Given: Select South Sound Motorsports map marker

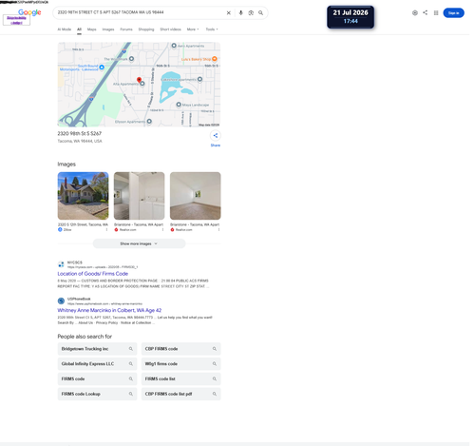Looking at the screenshot, I should click(x=102, y=68).
